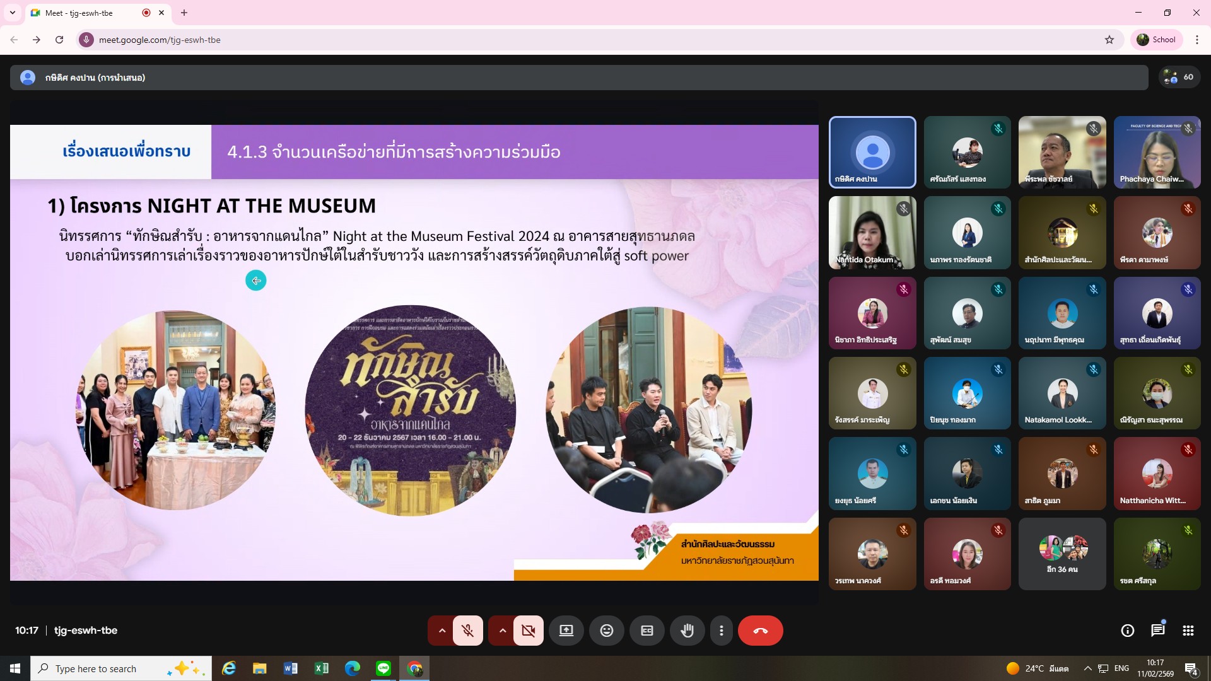Expand video settings arrow beside camera
This screenshot has height=681, width=1211.
click(503, 631)
